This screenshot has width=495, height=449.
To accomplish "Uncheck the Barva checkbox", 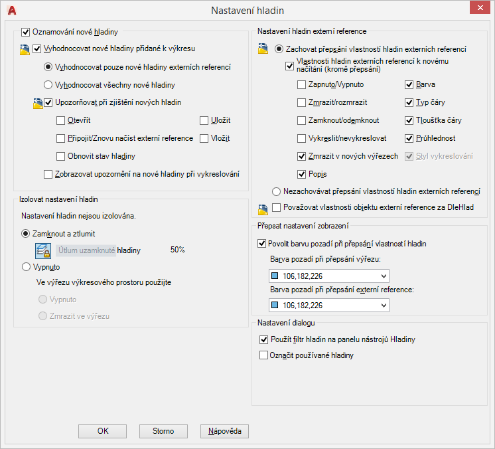I will 409,85.
